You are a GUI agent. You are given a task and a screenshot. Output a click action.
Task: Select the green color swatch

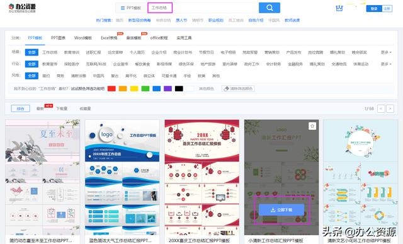(145, 88)
